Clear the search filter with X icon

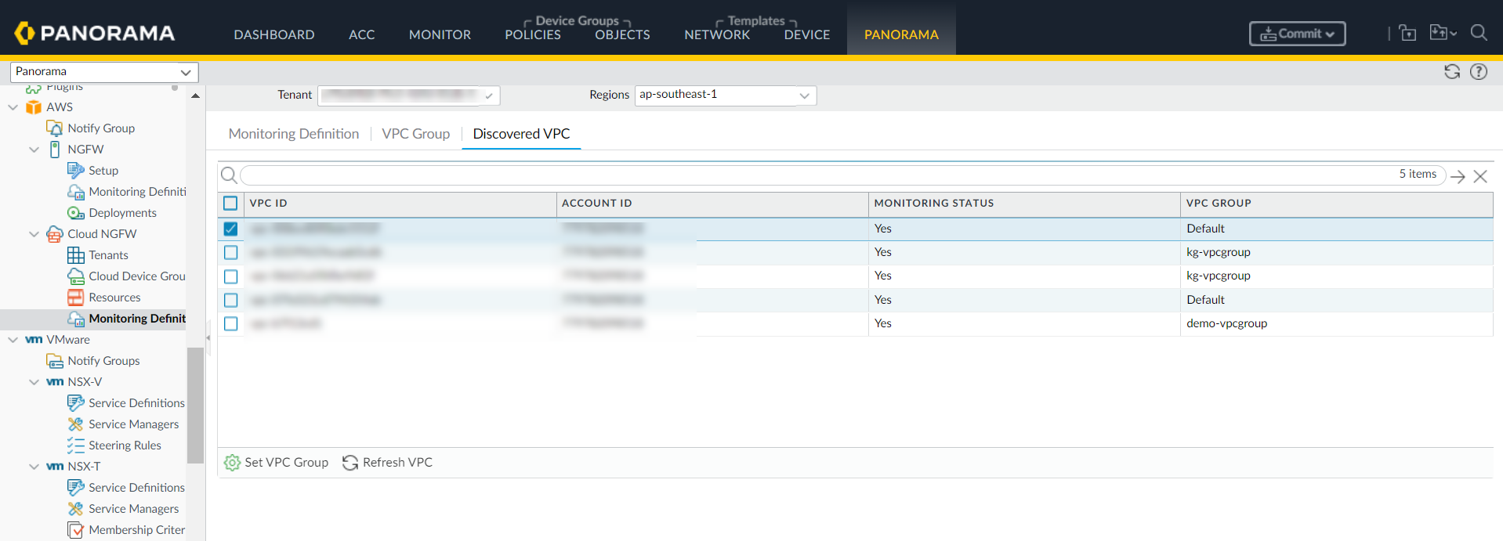coord(1479,176)
